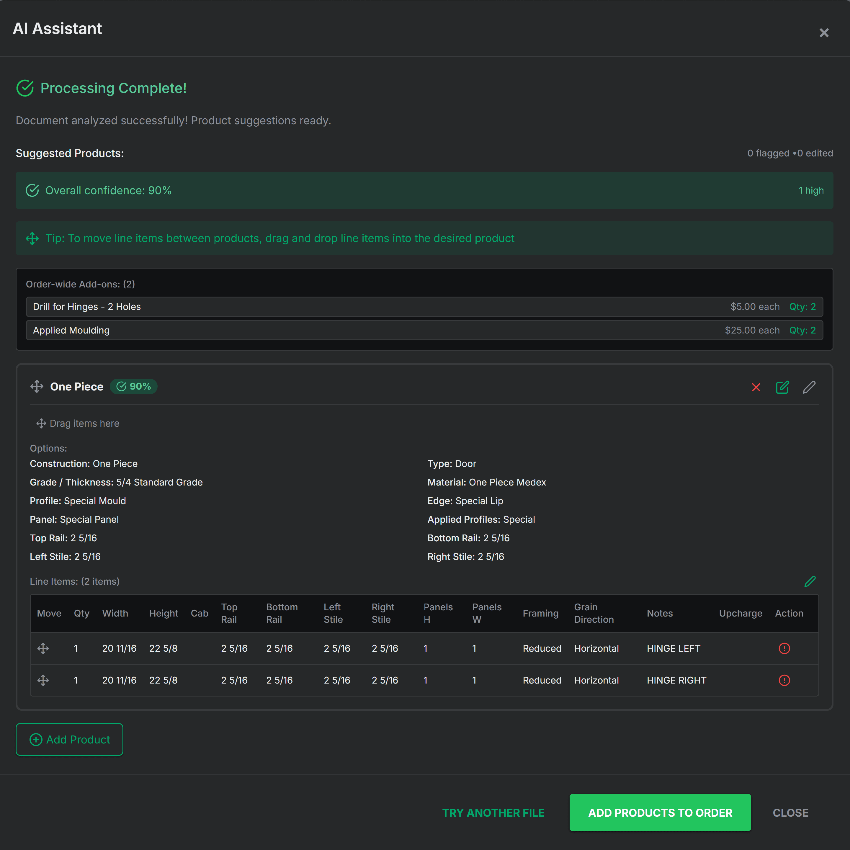Click the Width column header
Screen dimensions: 850x850
click(x=115, y=613)
